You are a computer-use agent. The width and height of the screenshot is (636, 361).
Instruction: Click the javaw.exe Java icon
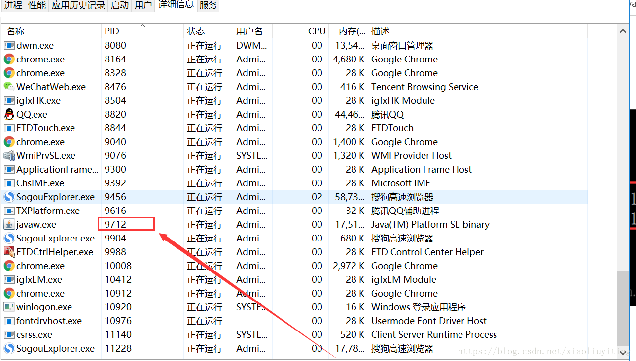click(9, 224)
